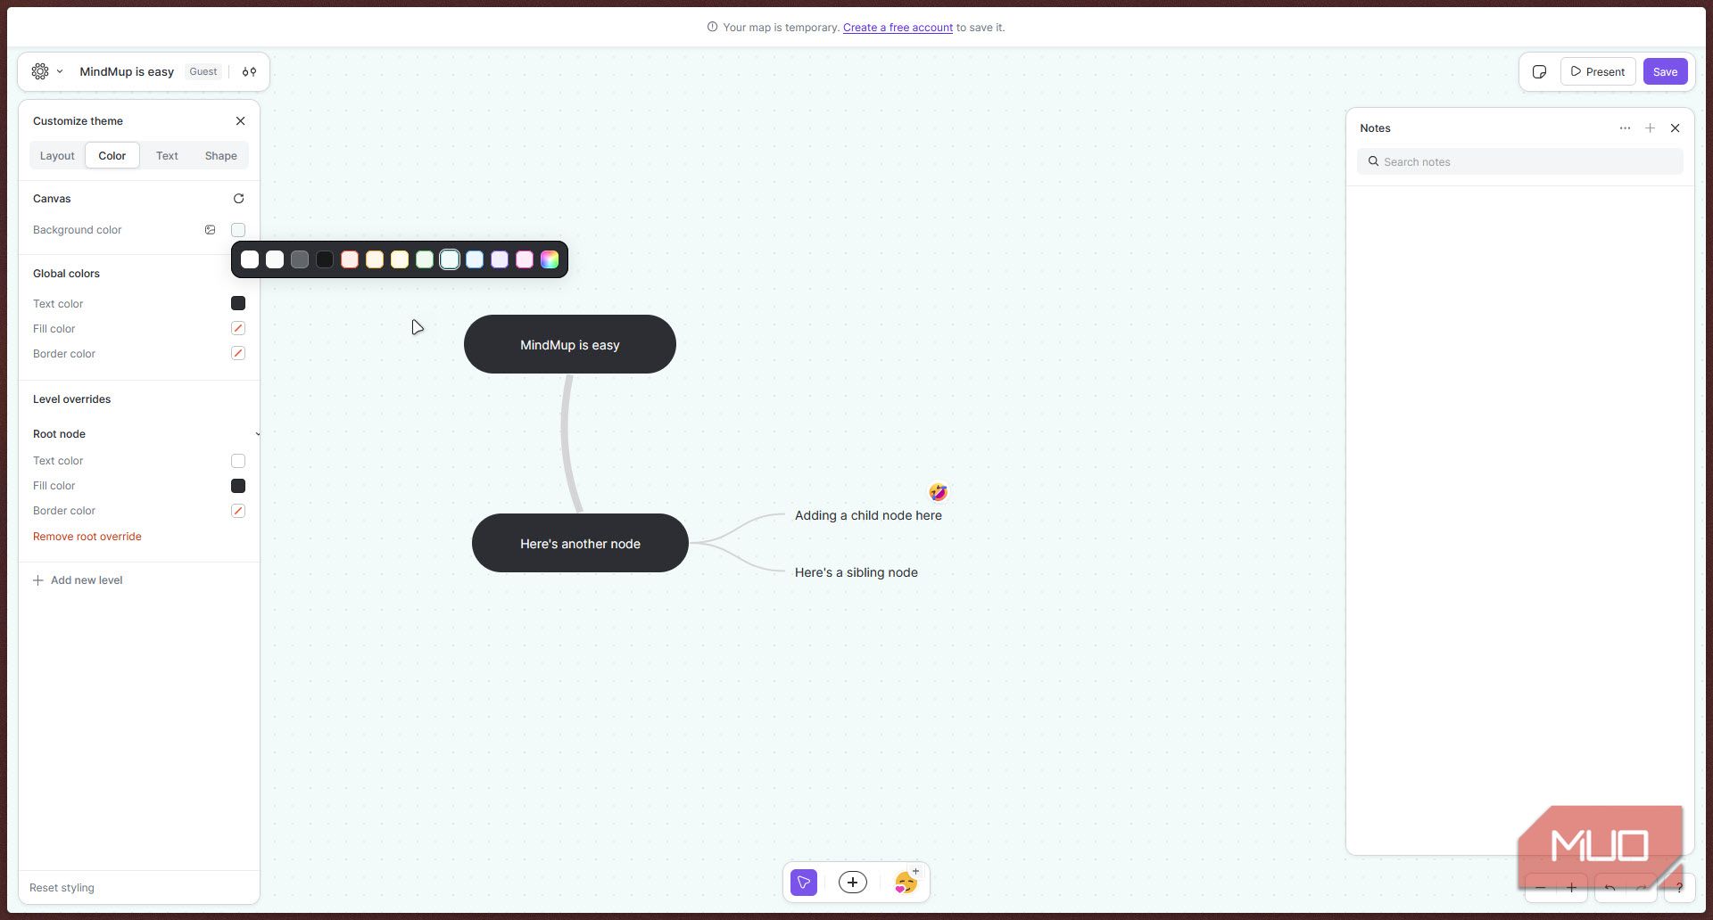Click the customize theme sliders icon
This screenshot has height=920, width=1713.
pos(249,71)
